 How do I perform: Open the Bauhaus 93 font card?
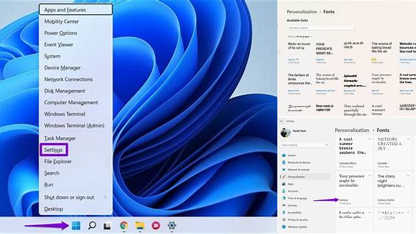coord(355,84)
